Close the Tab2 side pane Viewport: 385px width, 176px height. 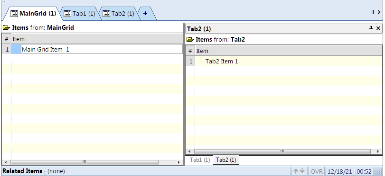click(378, 28)
